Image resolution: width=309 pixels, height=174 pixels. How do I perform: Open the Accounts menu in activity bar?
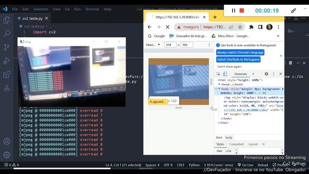pyautogui.click(x=7, y=142)
